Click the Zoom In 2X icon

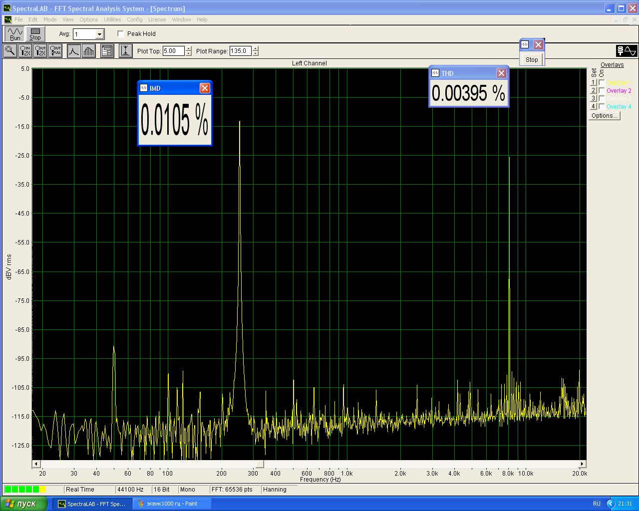point(25,51)
